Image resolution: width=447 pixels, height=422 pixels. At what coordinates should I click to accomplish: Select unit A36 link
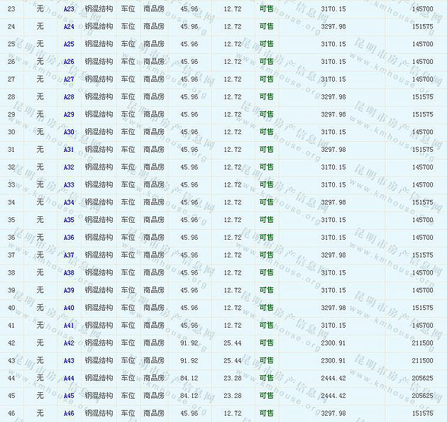[69, 238]
